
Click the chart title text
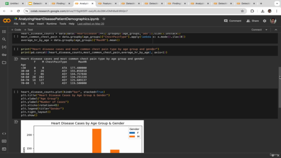[x=88, y=123]
